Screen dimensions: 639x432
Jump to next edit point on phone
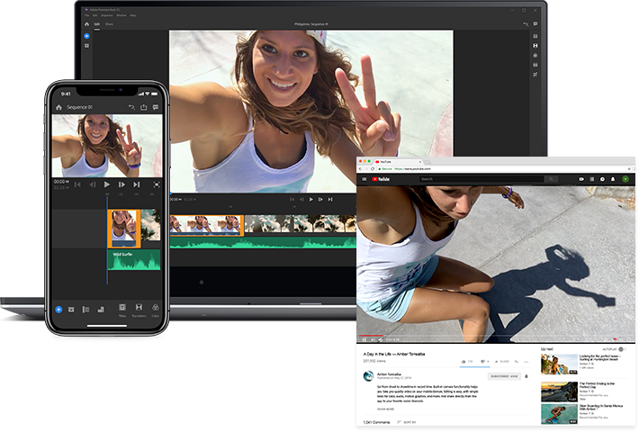coord(137,184)
